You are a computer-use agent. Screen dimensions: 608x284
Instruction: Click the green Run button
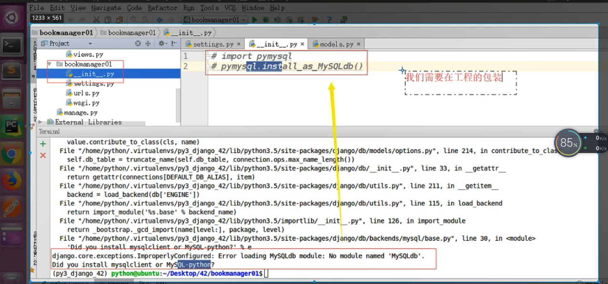point(255,20)
